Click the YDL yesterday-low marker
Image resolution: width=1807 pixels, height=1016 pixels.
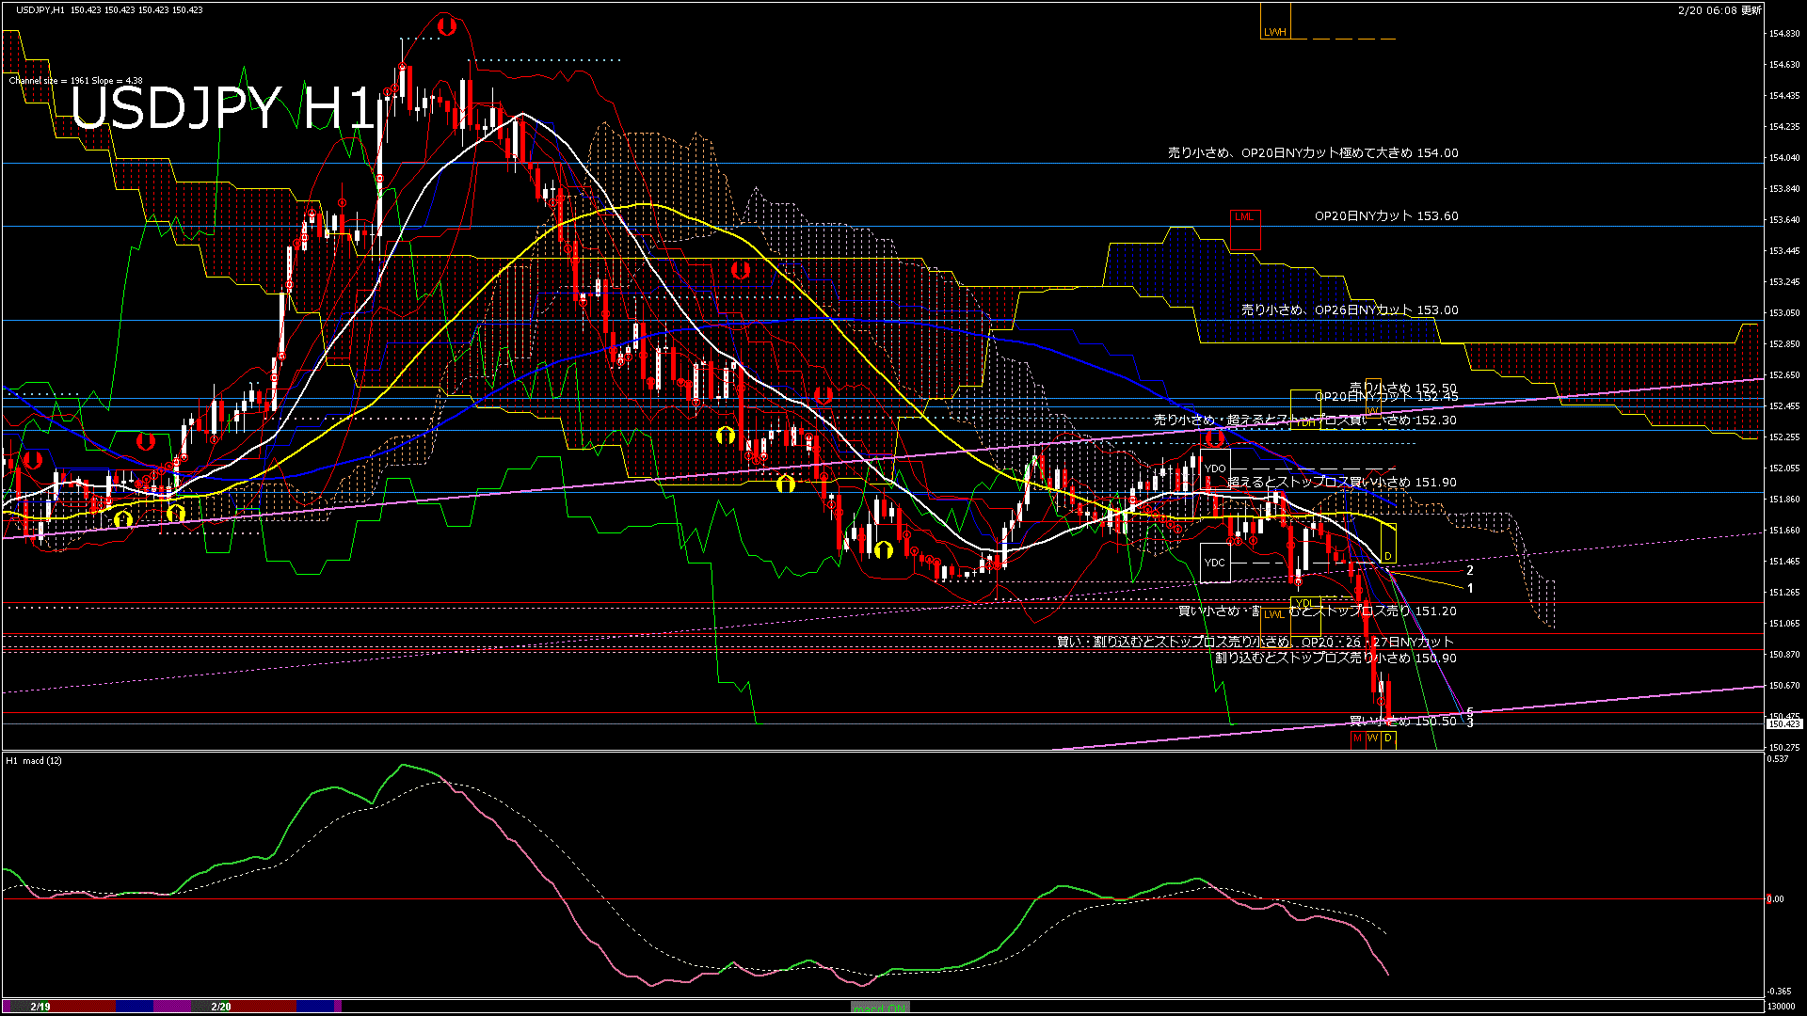click(x=1304, y=615)
